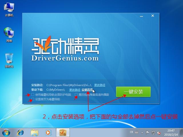Click 更改路径 link beside C:\MyDrivers\
This screenshot has width=183, height=137.
coord(75,90)
